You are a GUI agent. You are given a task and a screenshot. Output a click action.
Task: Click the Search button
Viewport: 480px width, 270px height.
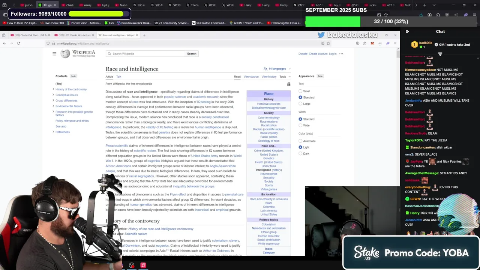pos(192,54)
